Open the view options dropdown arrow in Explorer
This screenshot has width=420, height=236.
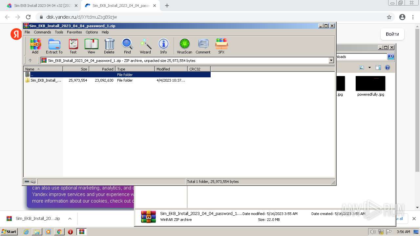[369, 68]
